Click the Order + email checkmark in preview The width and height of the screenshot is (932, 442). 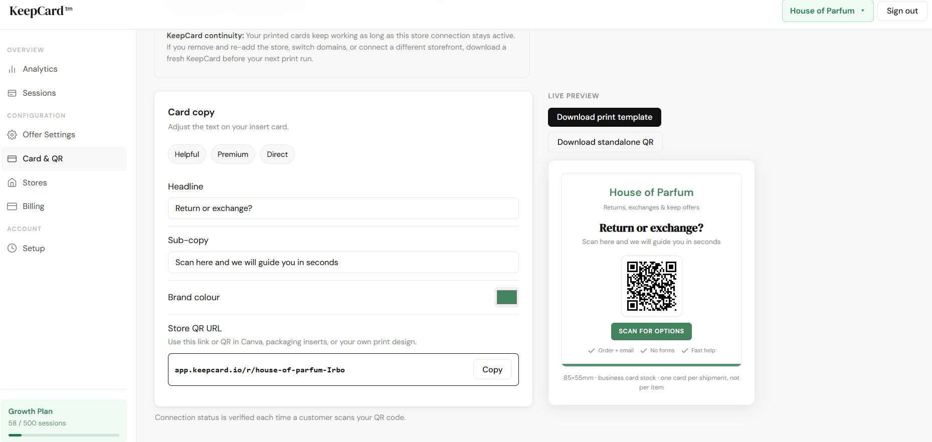(592, 351)
